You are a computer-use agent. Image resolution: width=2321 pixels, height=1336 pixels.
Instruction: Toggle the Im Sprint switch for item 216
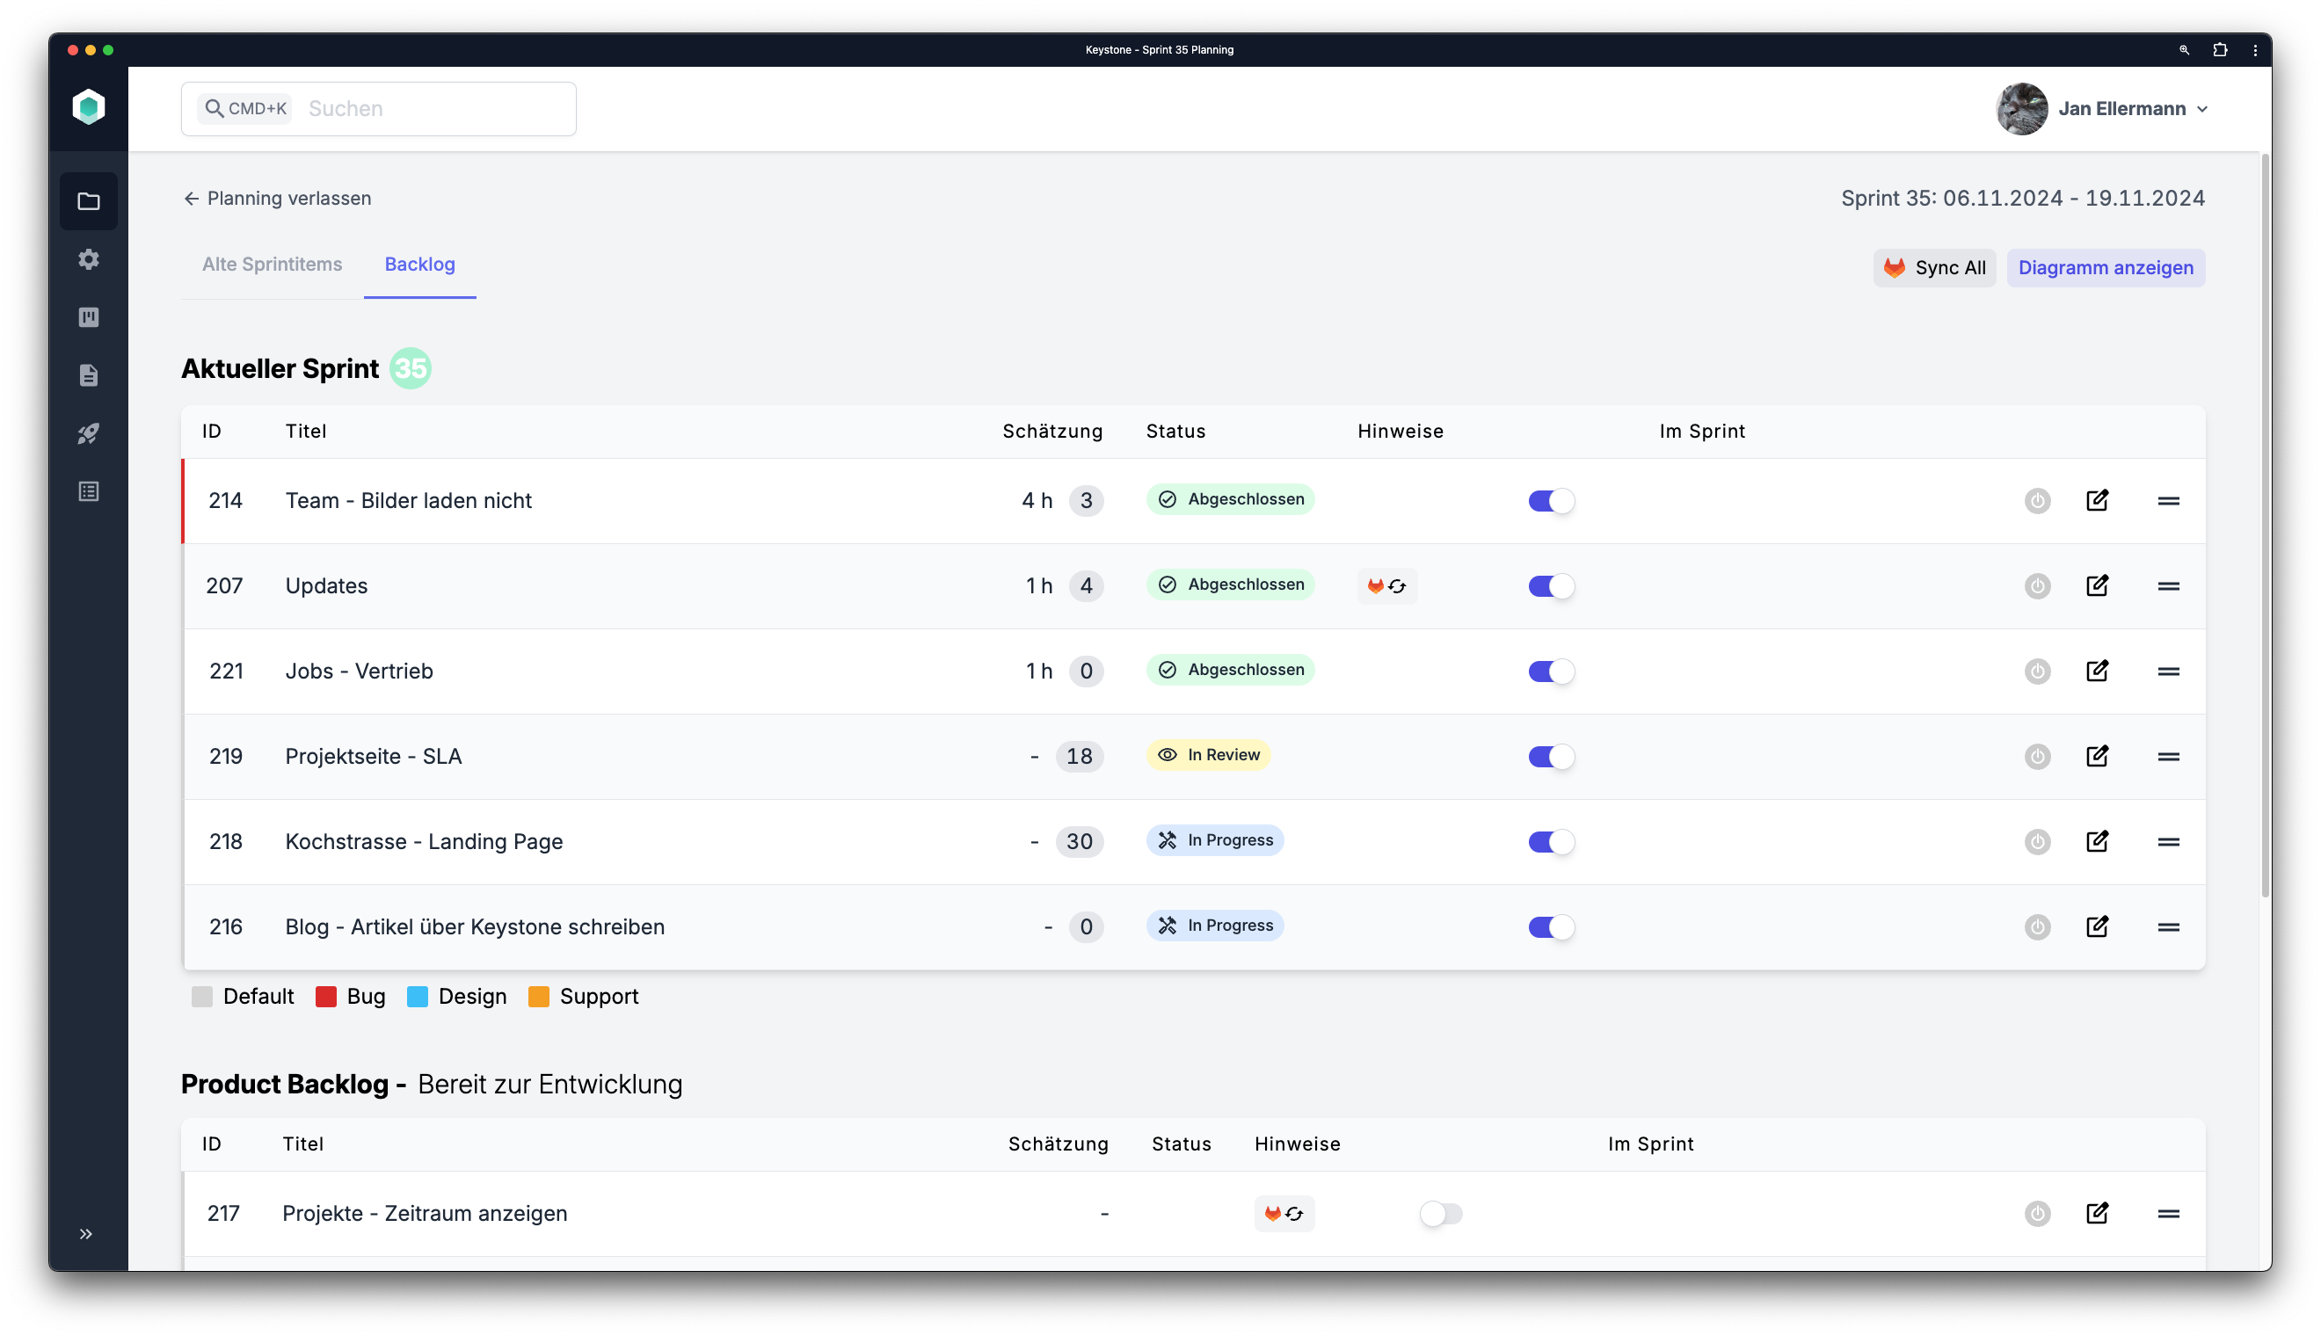click(1549, 925)
